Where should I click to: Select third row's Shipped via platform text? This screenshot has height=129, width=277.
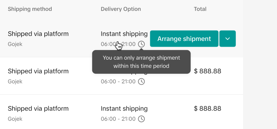38,109
